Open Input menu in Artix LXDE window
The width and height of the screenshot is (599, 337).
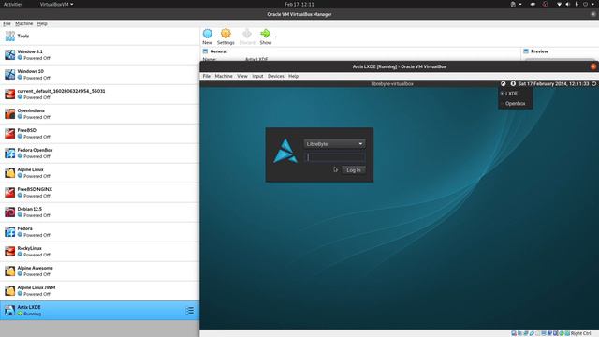pyautogui.click(x=257, y=76)
